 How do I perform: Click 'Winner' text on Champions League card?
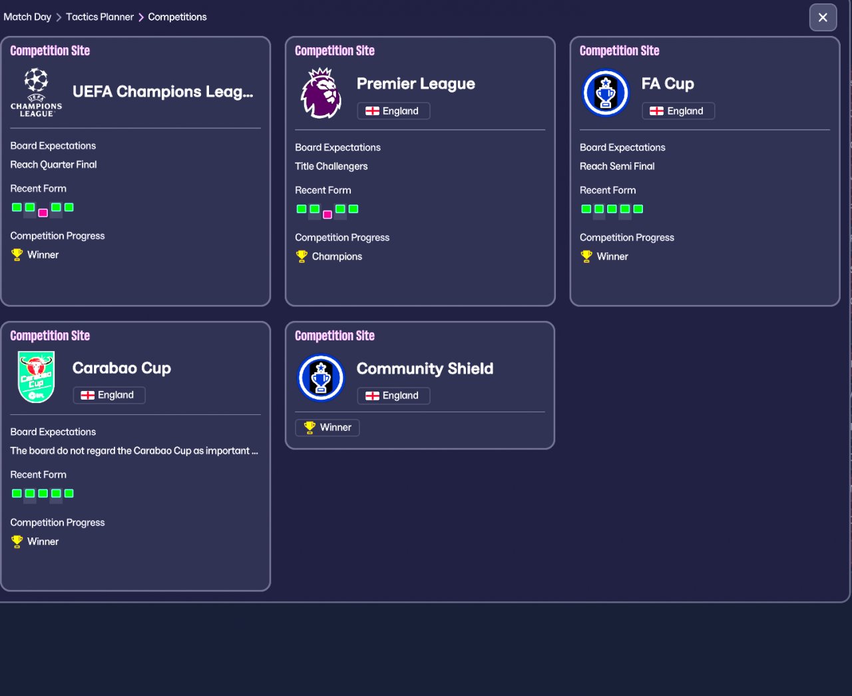[43, 255]
